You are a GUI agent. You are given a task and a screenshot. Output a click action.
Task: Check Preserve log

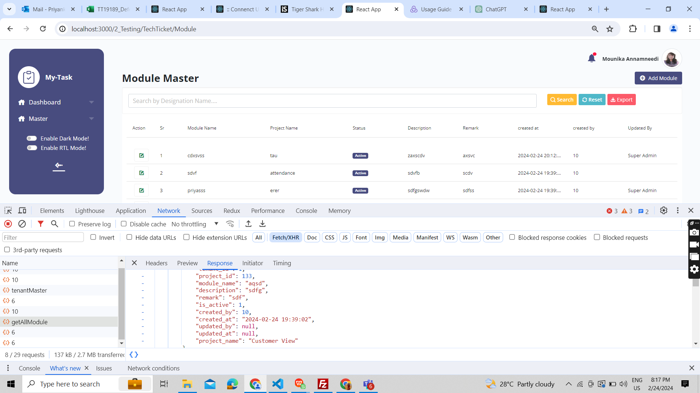[x=72, y=224]
